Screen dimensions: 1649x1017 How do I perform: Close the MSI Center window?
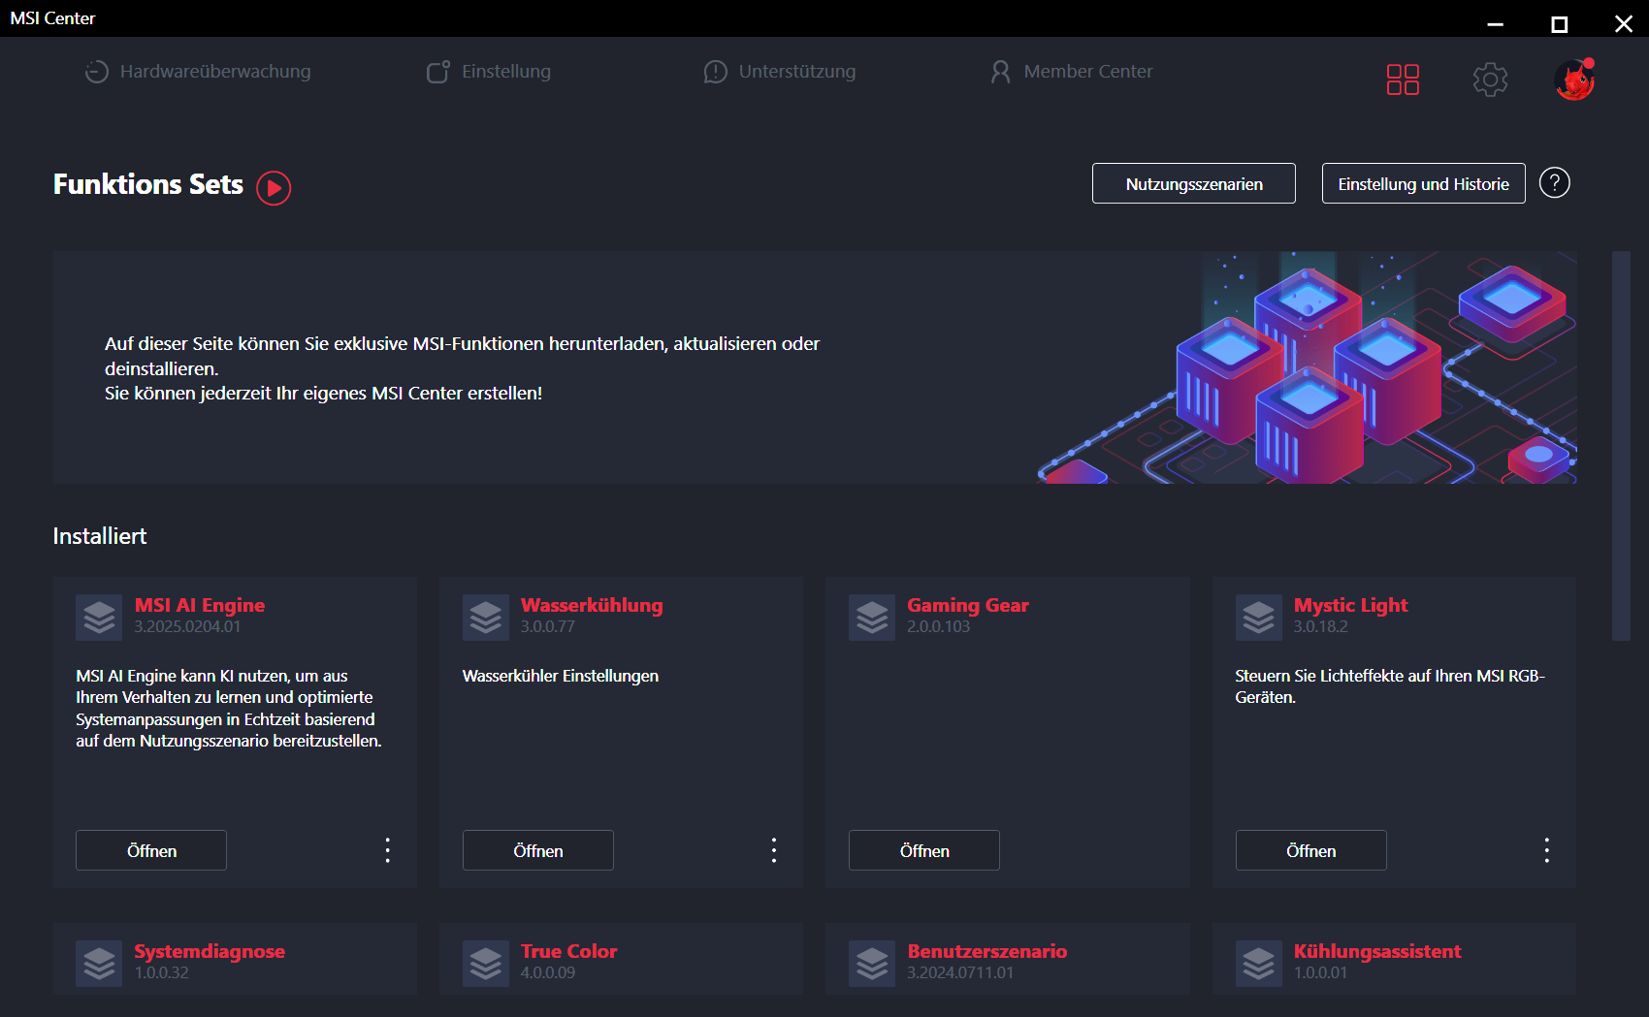(x=1623, y=23)
